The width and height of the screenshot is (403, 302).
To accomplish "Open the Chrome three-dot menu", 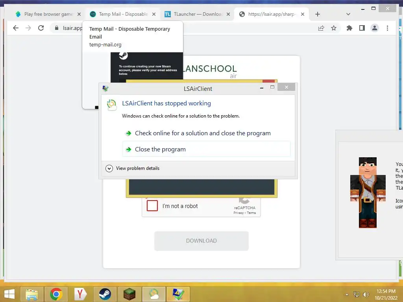I will [387, 28].
